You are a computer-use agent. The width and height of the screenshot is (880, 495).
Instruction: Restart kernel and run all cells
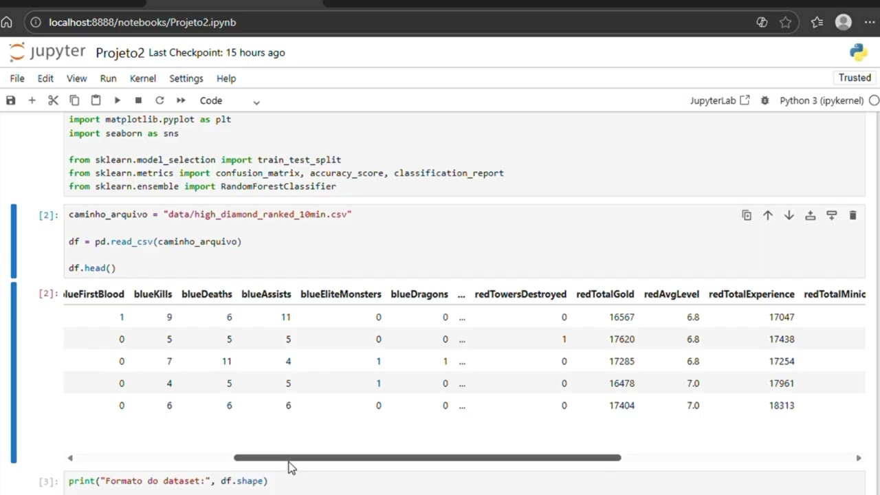[x=181, y=100]
